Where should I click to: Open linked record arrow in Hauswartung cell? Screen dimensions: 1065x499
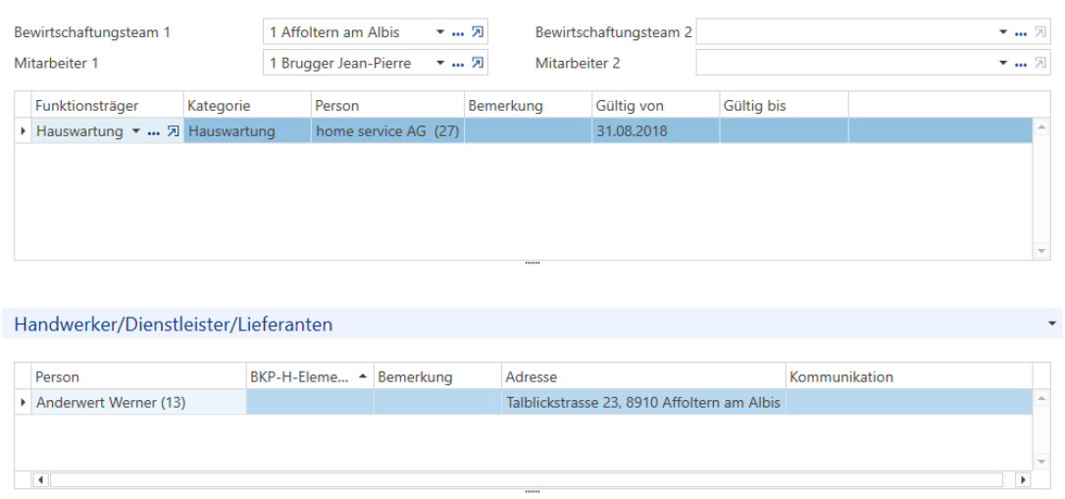tap(173, 131)
